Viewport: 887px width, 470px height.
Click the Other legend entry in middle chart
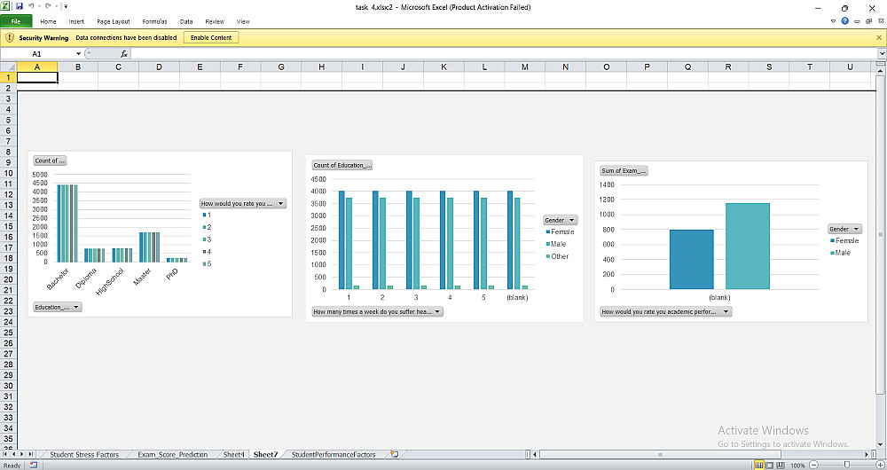point(559,256)
